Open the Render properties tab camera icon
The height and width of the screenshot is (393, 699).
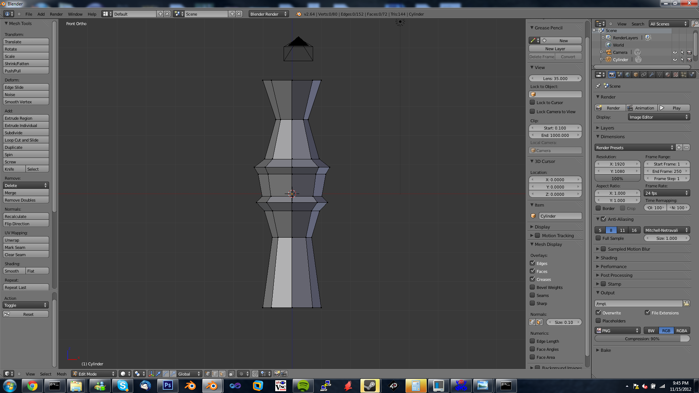(612, 75)
